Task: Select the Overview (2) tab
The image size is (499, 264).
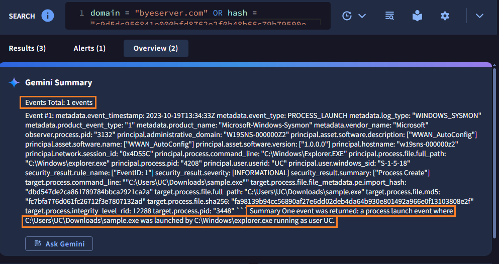Action: [156, 48]
